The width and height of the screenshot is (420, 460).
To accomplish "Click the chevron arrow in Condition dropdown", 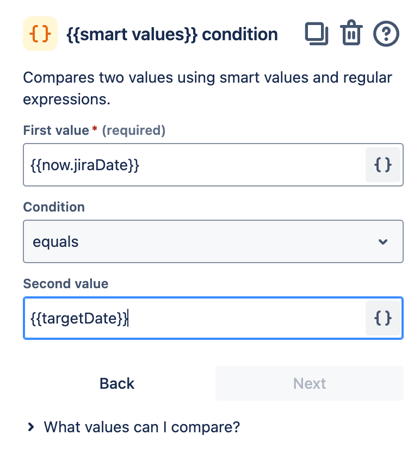I will click(383, 241).
